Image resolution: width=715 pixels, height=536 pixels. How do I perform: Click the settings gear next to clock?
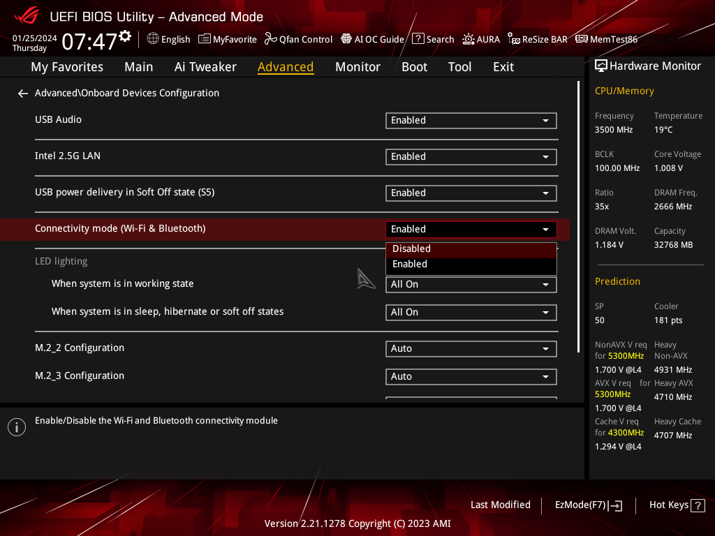[125, 36]
